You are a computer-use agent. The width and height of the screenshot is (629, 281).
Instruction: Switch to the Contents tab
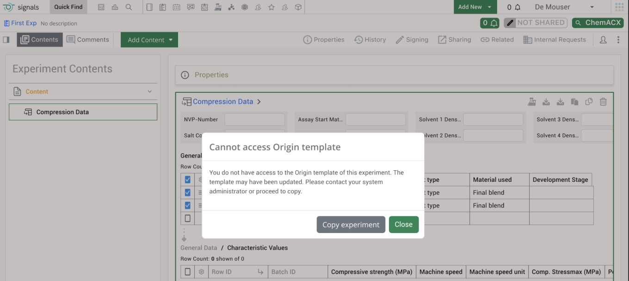pos(40,40)
